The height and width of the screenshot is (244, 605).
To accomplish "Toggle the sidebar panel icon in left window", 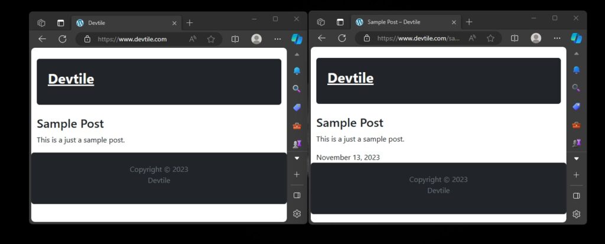I will (x=297, y=196).
